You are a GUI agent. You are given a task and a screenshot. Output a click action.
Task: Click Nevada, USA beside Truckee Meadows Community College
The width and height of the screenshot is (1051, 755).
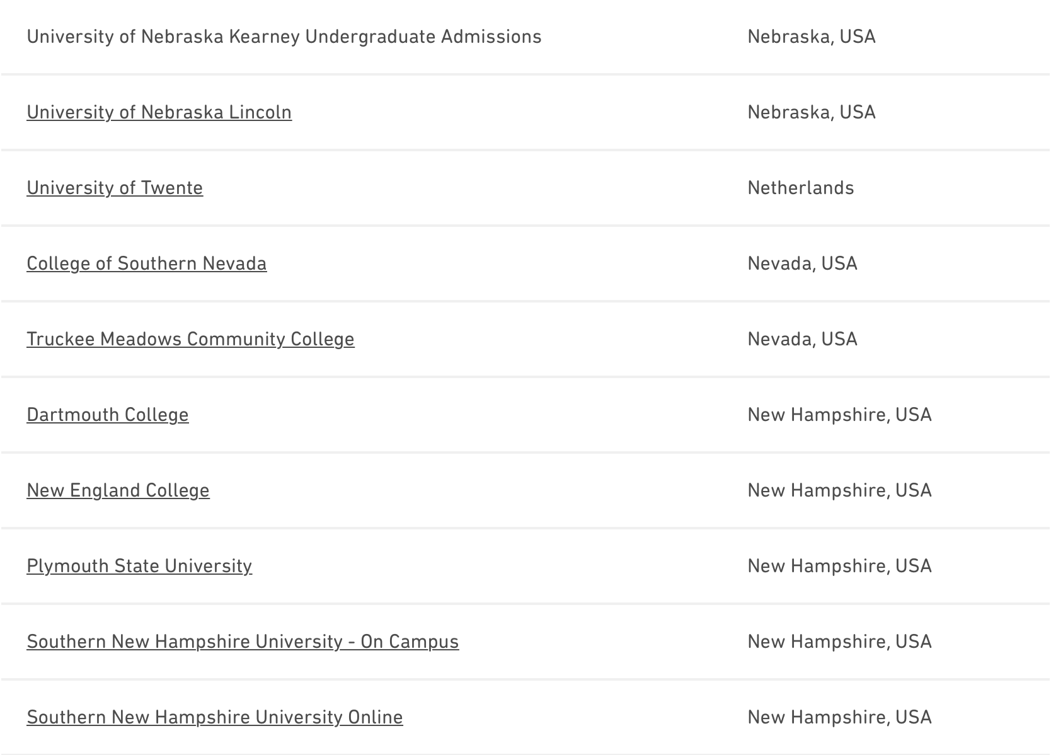point(802,339)
